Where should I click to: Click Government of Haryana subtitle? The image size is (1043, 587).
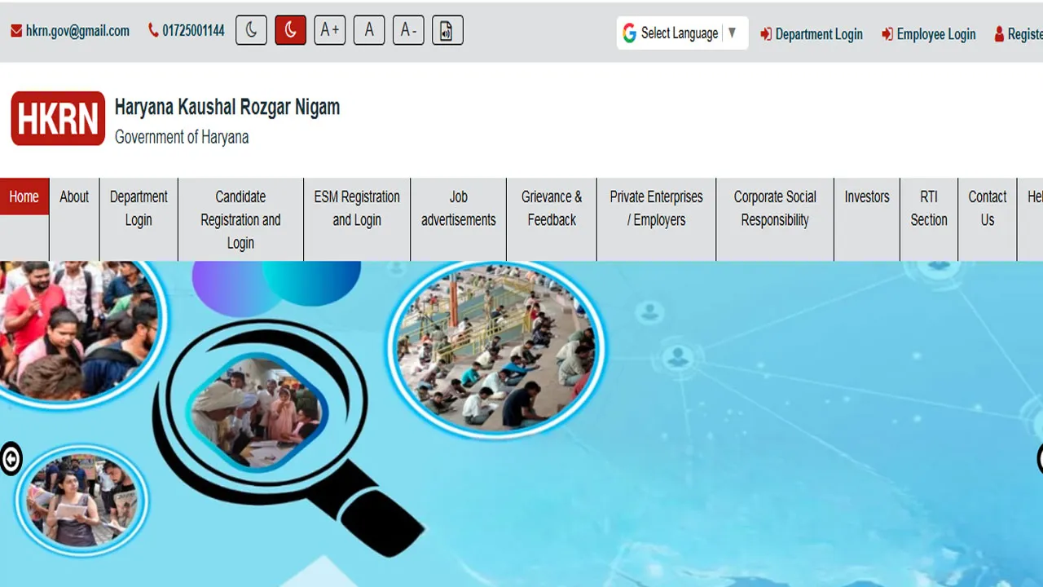(182, 137)
